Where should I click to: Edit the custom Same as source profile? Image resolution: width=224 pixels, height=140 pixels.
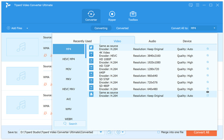[208, 96]
